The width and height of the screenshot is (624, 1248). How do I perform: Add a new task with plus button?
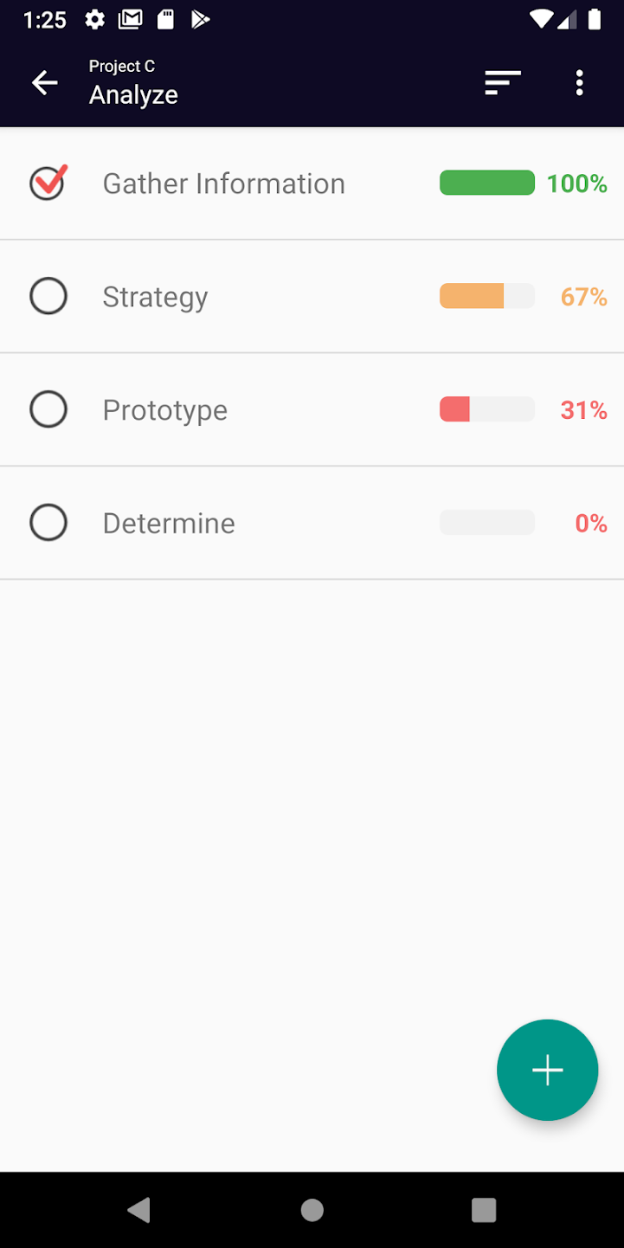point(547,1071)
